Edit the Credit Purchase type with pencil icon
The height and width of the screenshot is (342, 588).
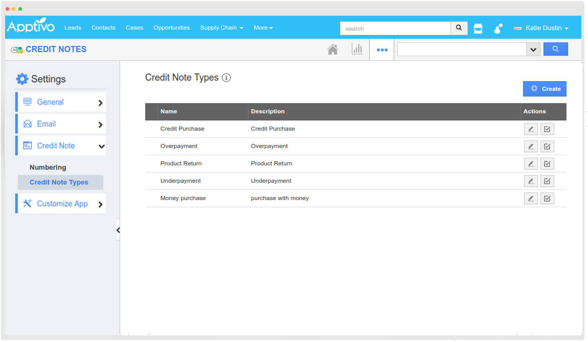pos(531,129)
